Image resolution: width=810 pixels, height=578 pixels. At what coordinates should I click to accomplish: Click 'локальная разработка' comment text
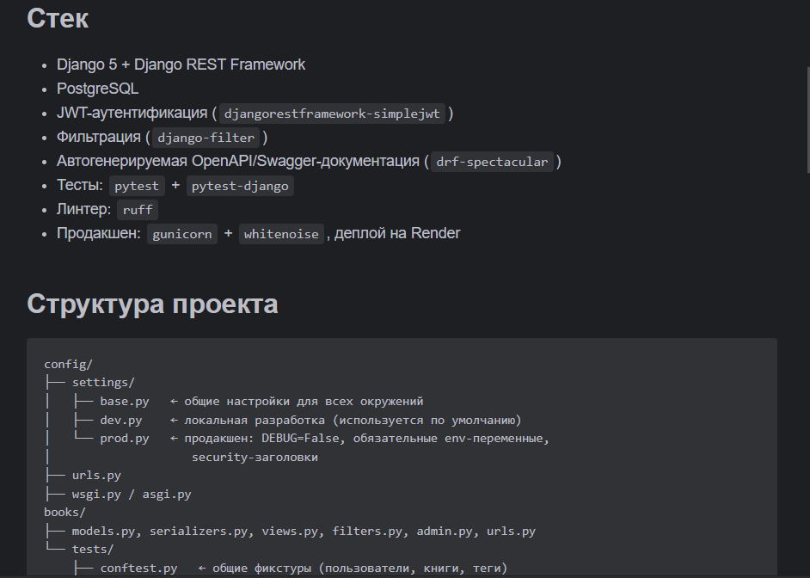255,420
